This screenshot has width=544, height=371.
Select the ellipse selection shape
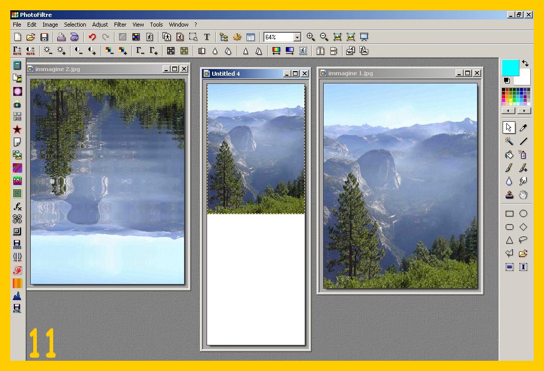[523, 213]
